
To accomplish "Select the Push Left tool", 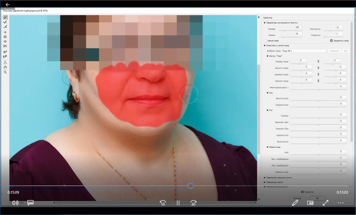I will (5, 46).
